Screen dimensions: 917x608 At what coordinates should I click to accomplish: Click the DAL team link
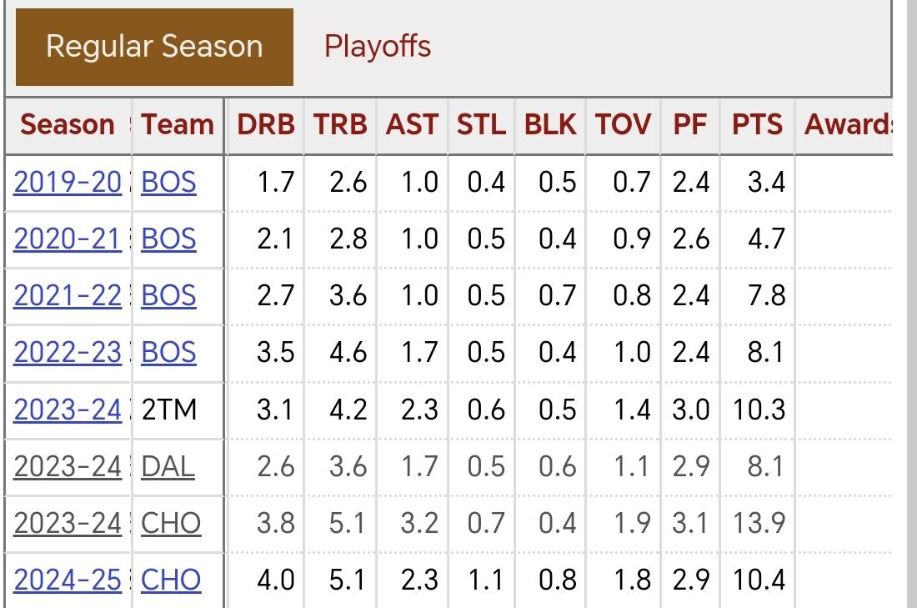click(168, 466)
